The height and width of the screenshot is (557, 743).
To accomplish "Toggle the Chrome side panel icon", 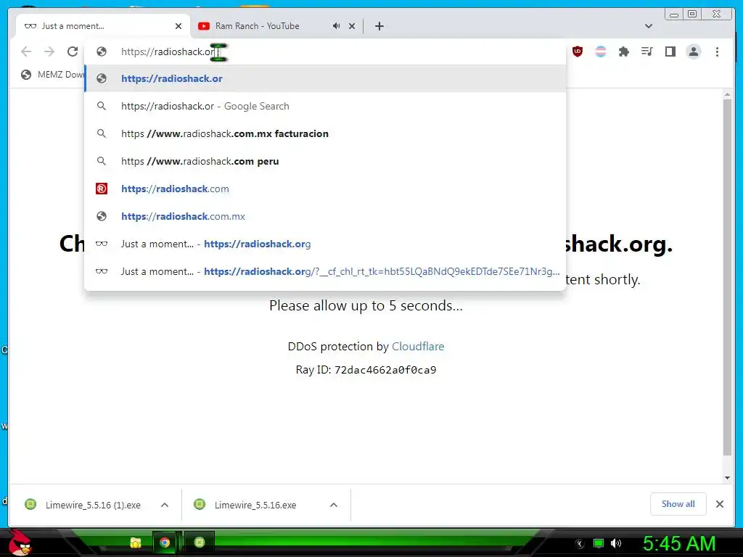I will click(670, 51).
